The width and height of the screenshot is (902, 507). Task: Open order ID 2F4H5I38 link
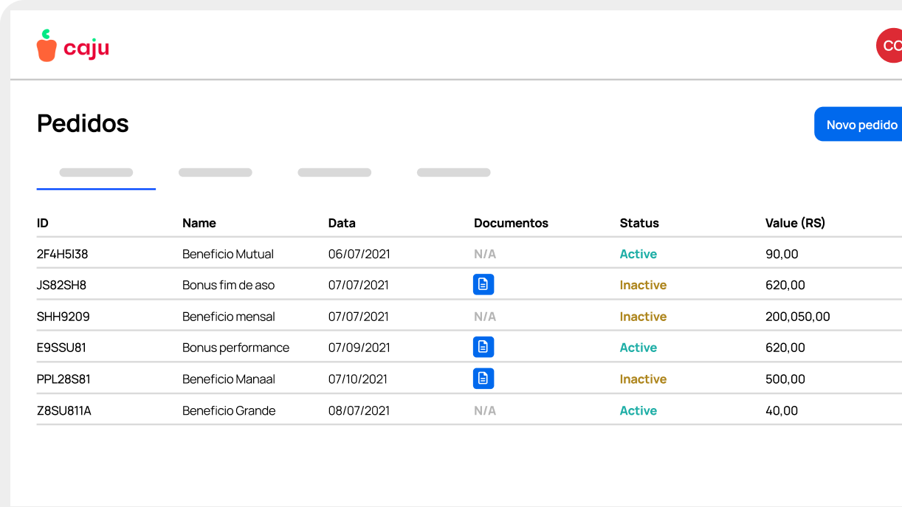tap(63, 253)
